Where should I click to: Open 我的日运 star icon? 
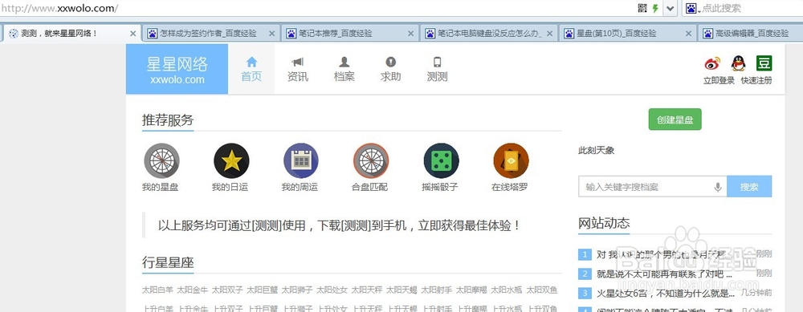click(231, 160)
